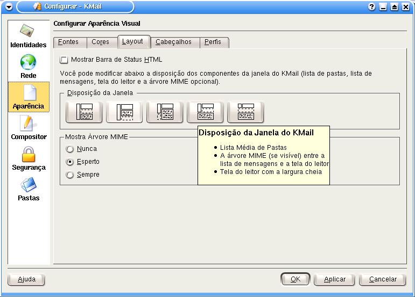Pick the third window layout button
Image resolution: width=415 pixels, height=297 pixels.
pyautogui.click(x=164, y=112)
